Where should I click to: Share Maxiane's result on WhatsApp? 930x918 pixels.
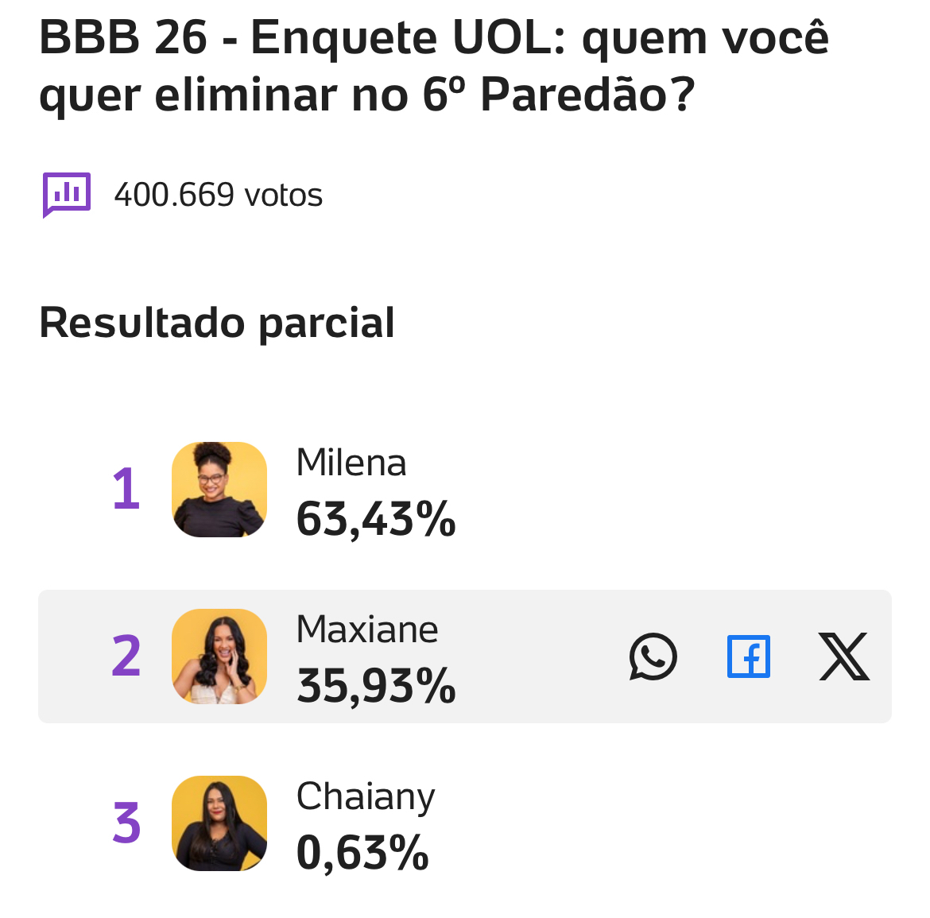[x=653, y=657]
